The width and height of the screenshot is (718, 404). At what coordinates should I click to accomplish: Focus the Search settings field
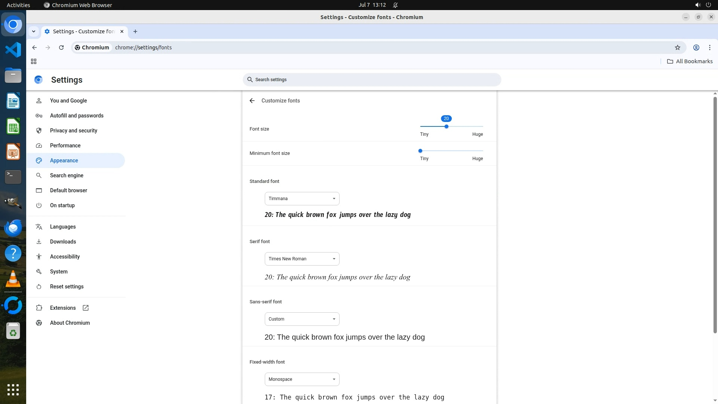click(x=372, y=80)
